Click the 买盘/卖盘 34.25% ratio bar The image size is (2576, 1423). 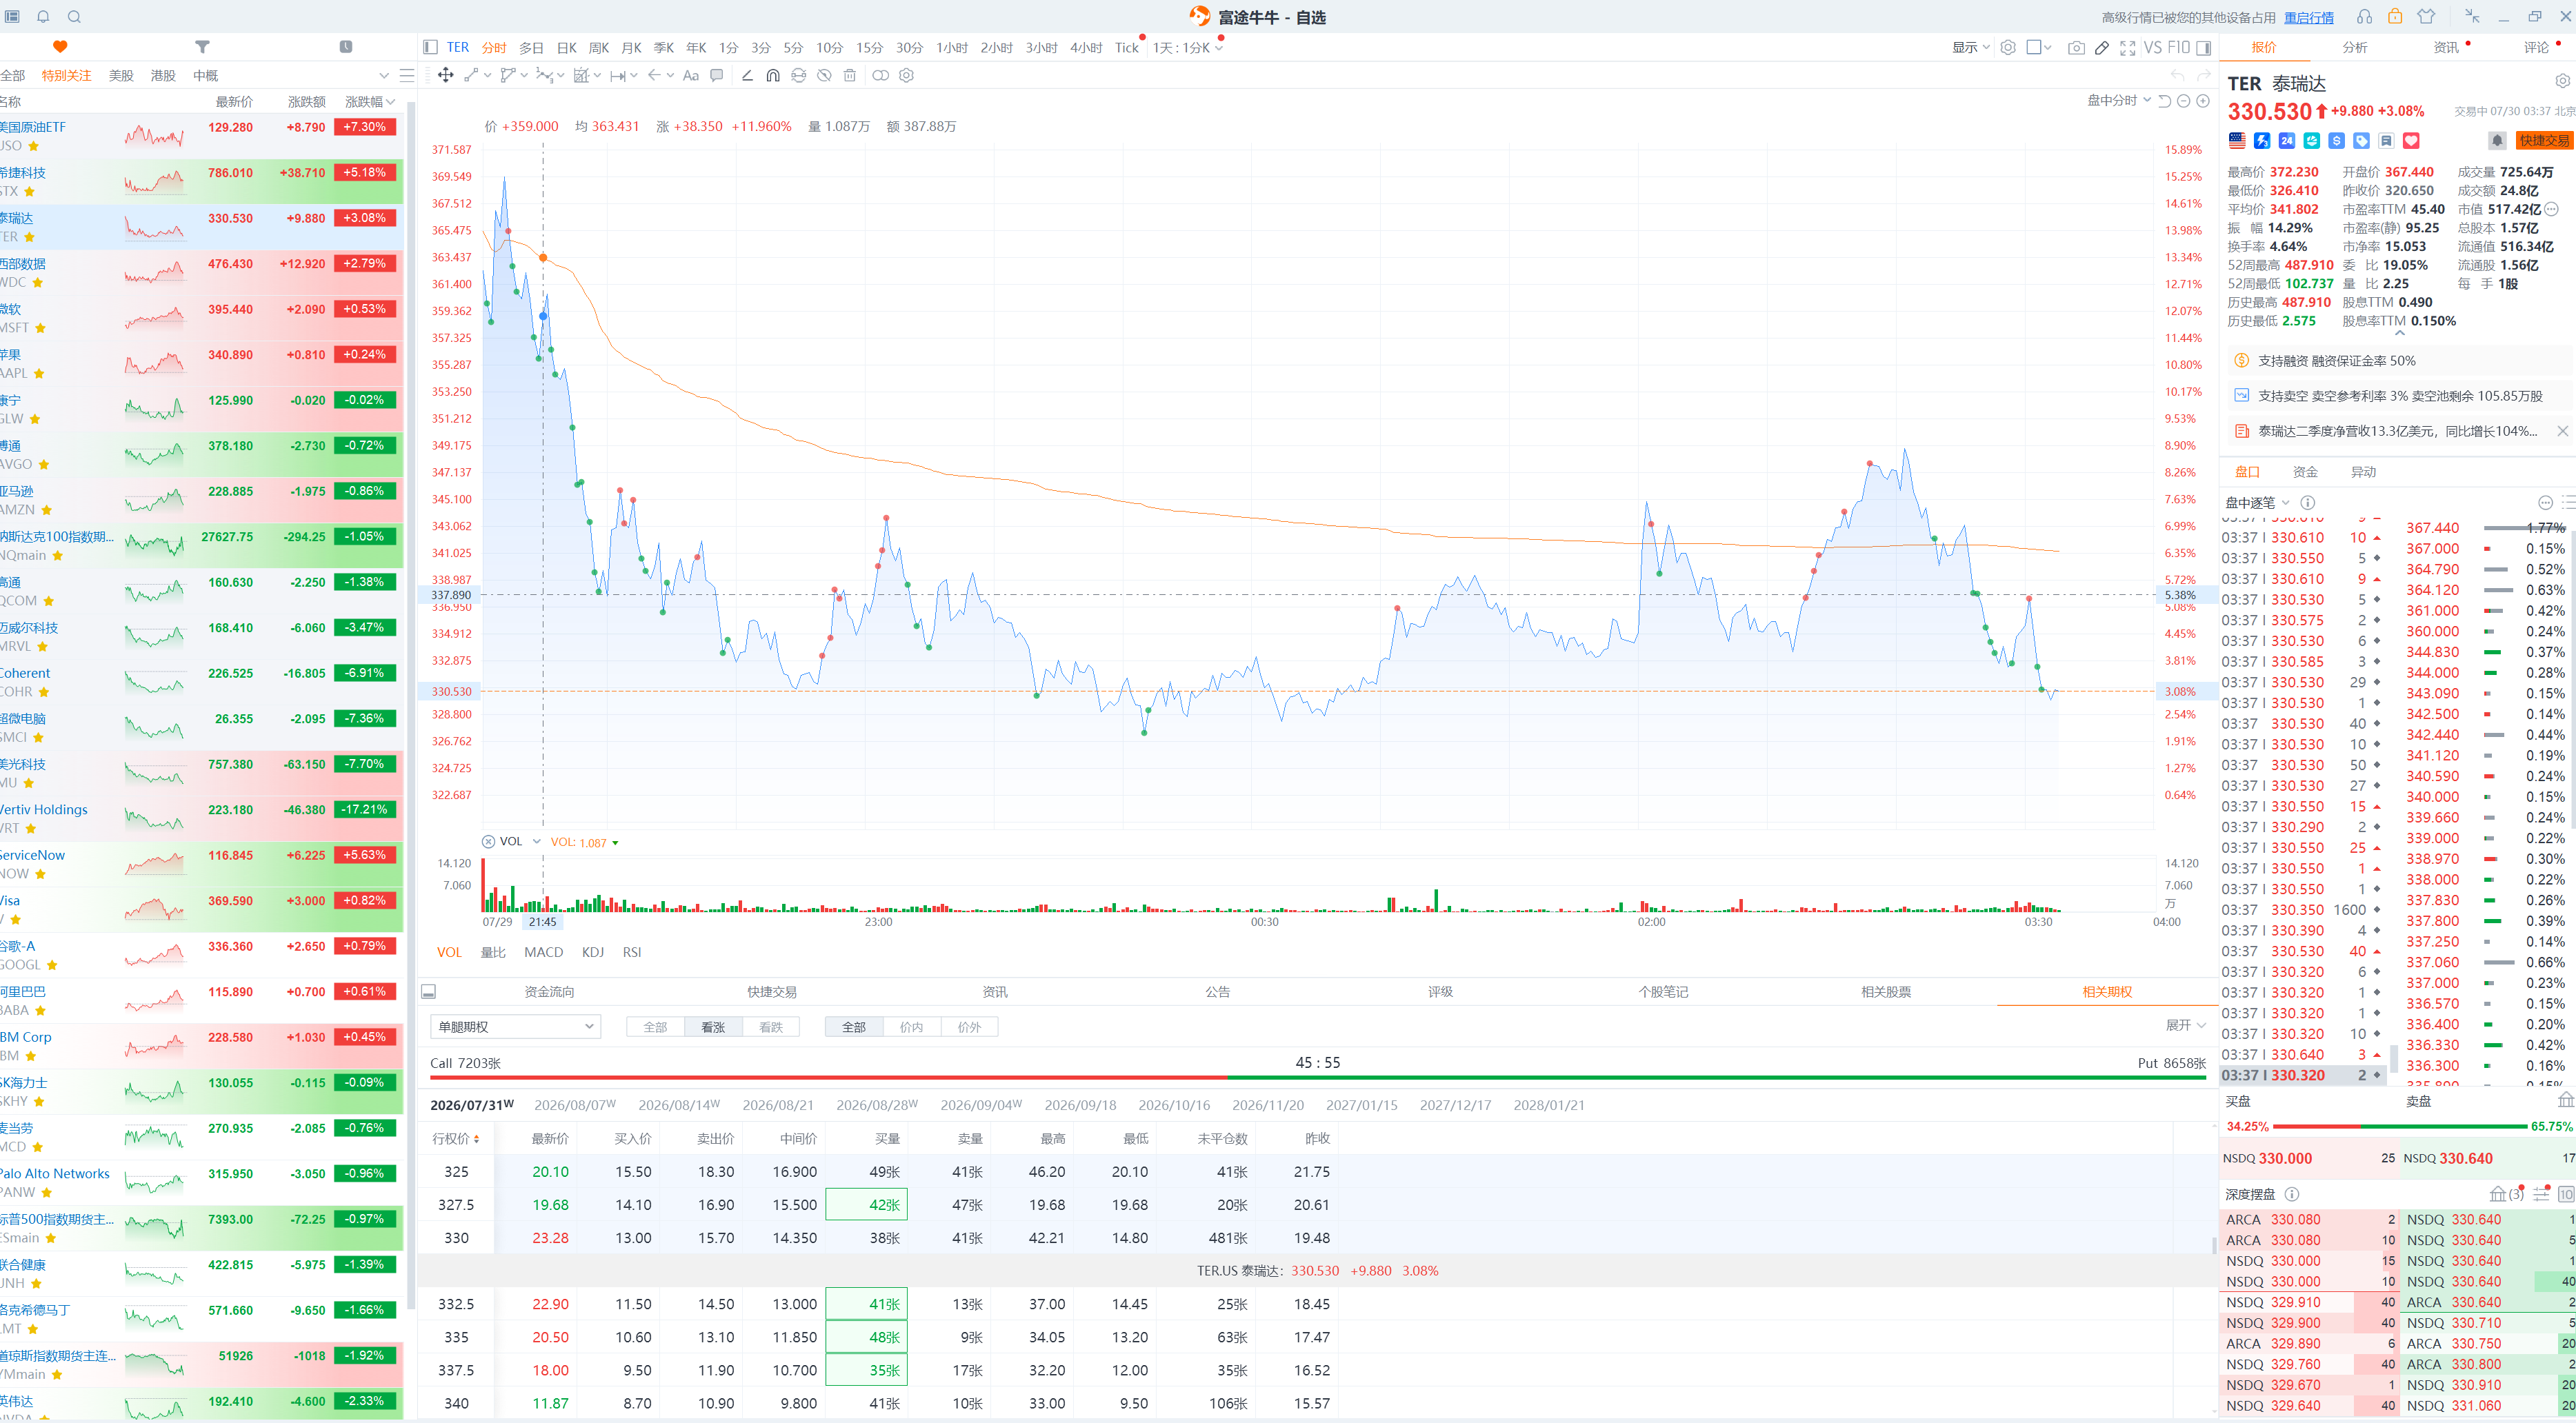click(2401, 1127)
